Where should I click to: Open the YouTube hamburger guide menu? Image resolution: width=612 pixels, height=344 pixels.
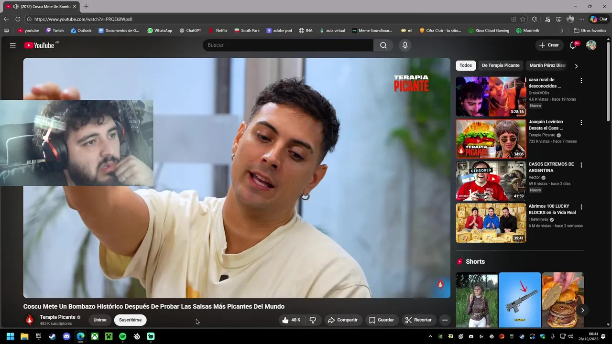point(13,45)
